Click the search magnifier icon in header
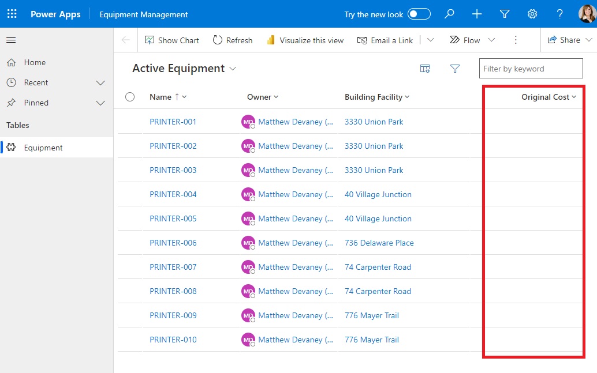Image resolution: width=597 pixels, height=373 pixels. coord(449,14)
